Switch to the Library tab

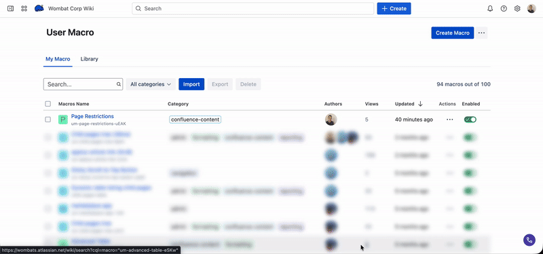point(90,59)
